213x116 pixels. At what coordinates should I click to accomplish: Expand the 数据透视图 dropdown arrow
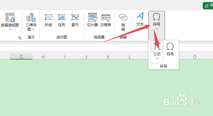coord(10,29)
